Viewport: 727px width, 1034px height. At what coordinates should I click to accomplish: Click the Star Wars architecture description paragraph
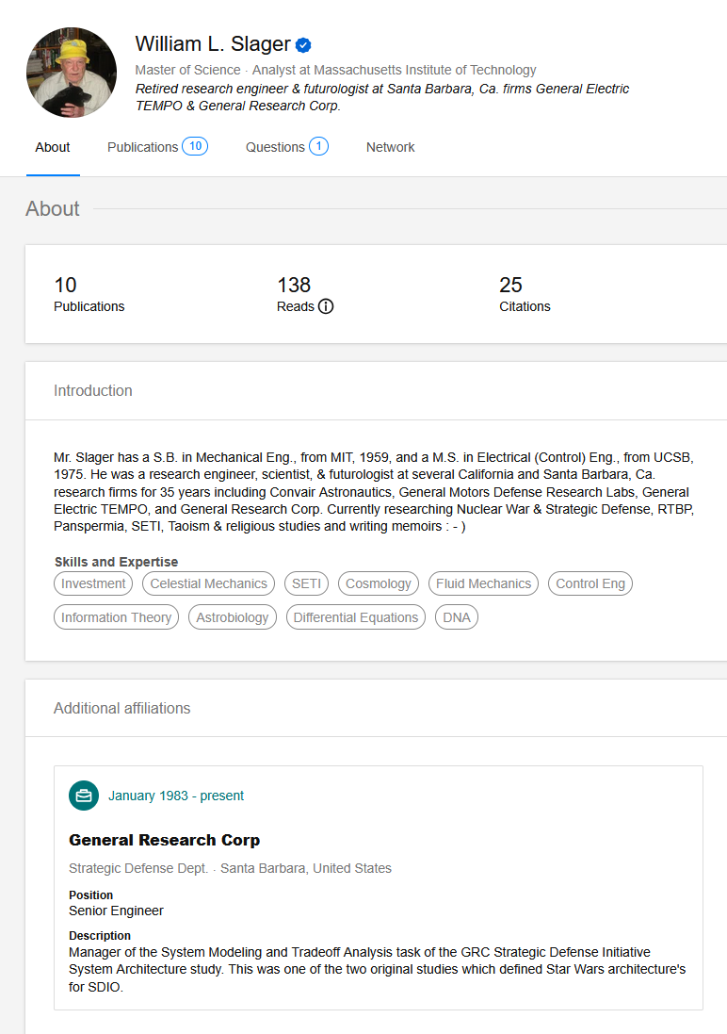coord(377,969)
